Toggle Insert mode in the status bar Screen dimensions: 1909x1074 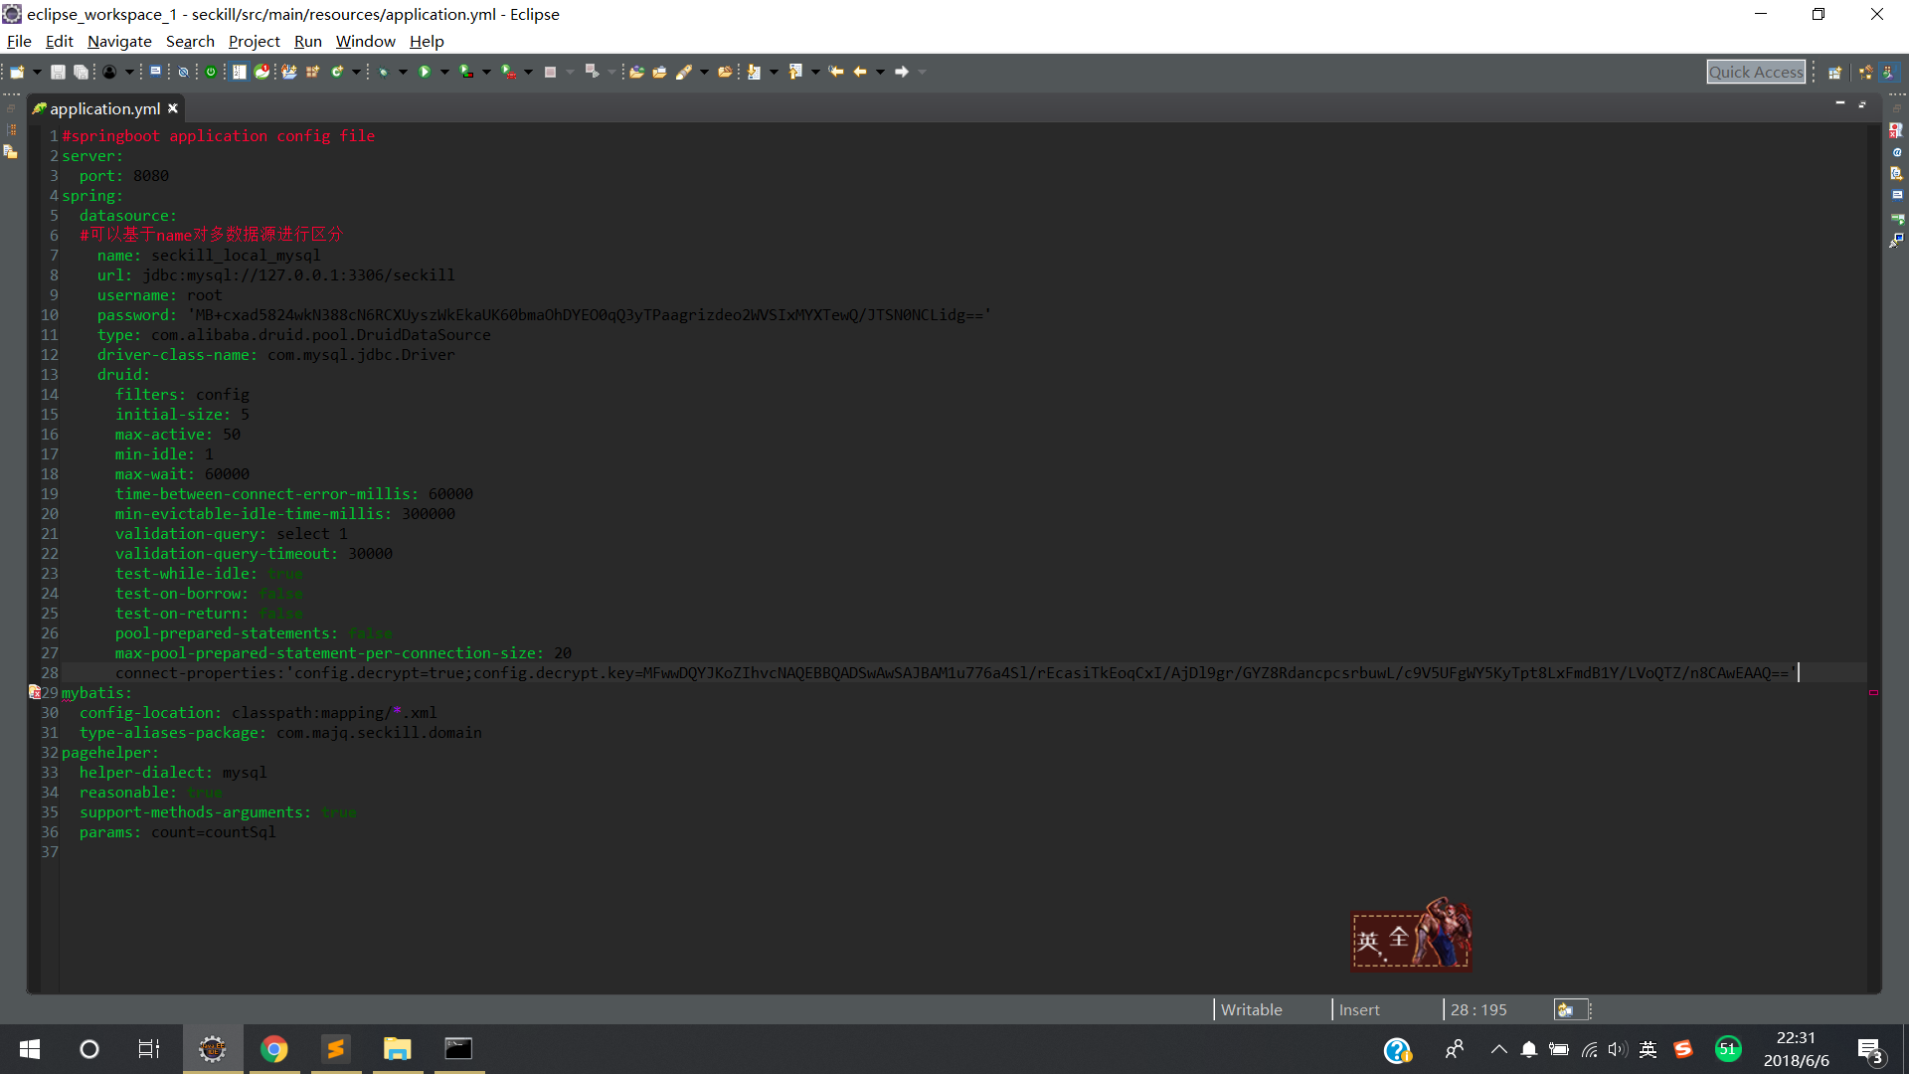point(1359,1009)
